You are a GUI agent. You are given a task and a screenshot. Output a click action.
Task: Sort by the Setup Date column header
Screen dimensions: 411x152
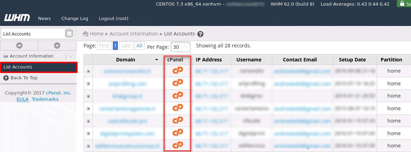click(352, 60)
